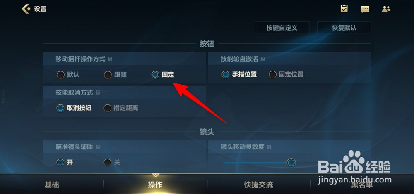Choose 固定位置 for skill wheel
Screen dimensions: 414x194
pyautogui.click(x=286, y=74)
